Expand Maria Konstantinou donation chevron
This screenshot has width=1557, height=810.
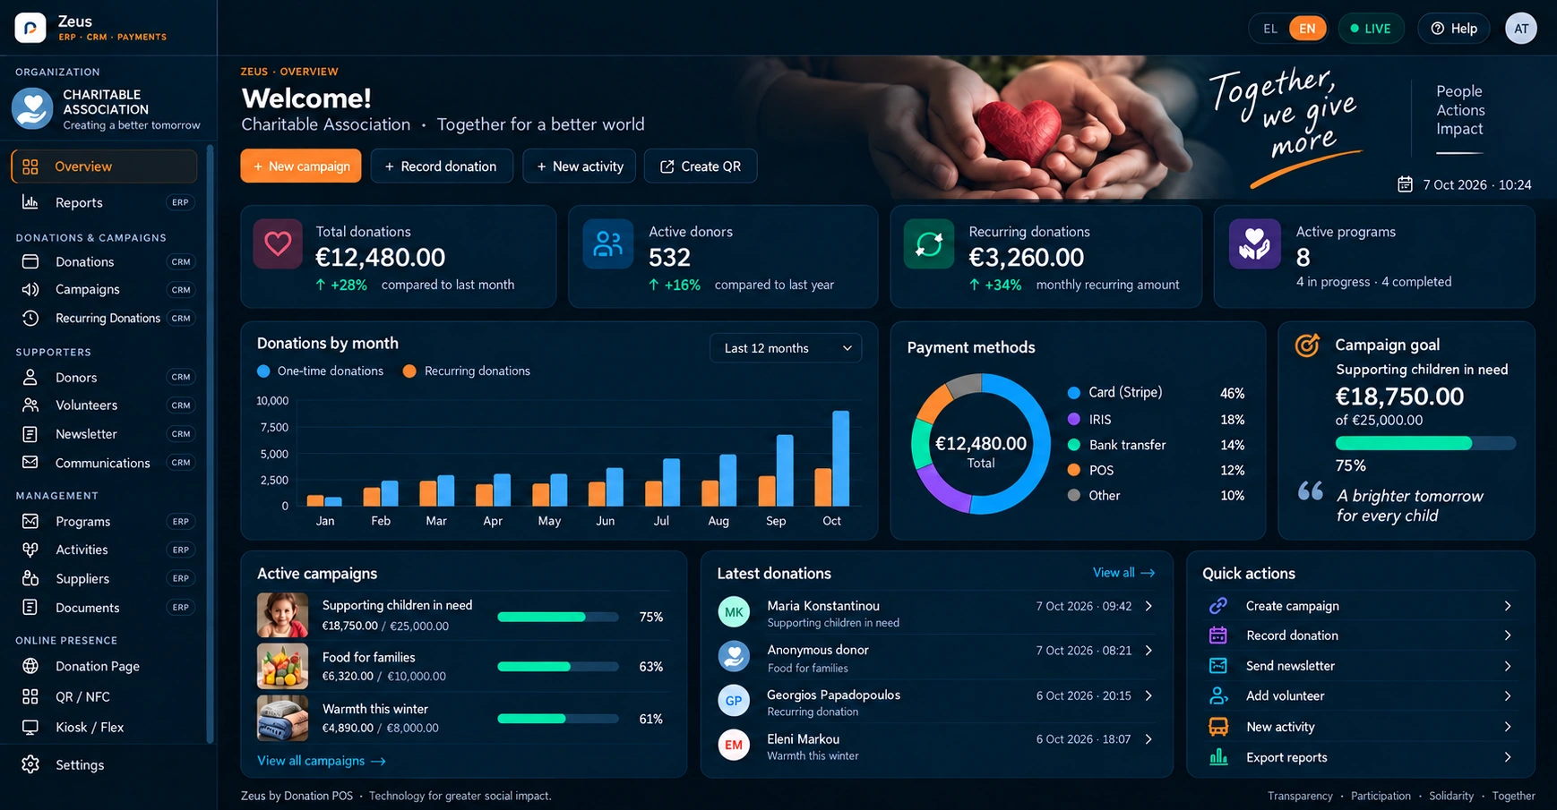click(1149, 606)
